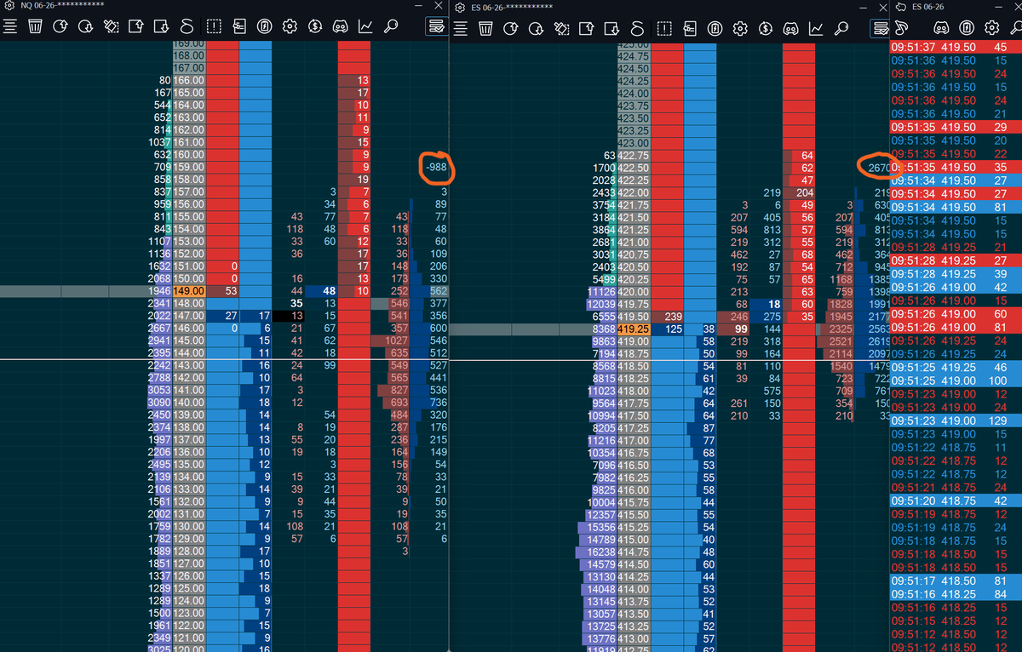1022x652 pixels.
Task: Open the chart icon in ES ladder toolbar
Action: pos(816,27)
